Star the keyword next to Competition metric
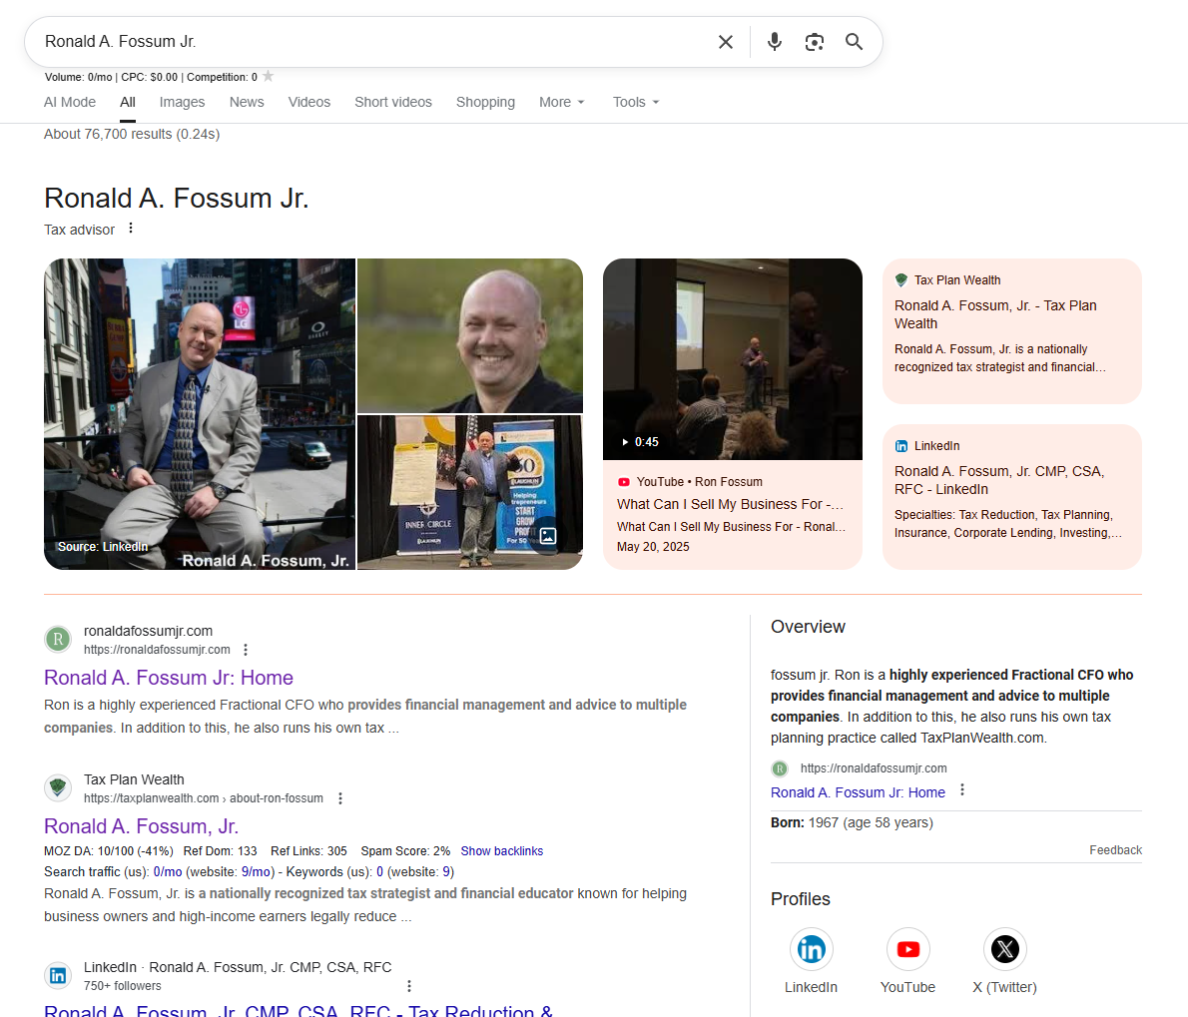The height and width of the screenshot is (1017, 1188). point(269,77)
